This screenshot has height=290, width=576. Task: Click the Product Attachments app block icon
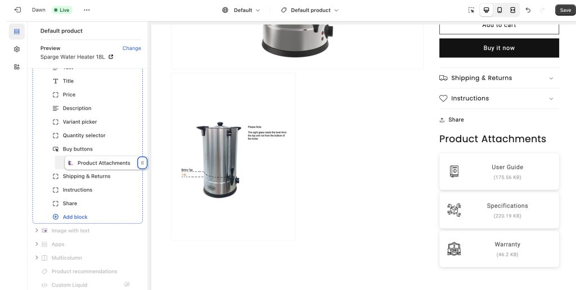(70, 163)
